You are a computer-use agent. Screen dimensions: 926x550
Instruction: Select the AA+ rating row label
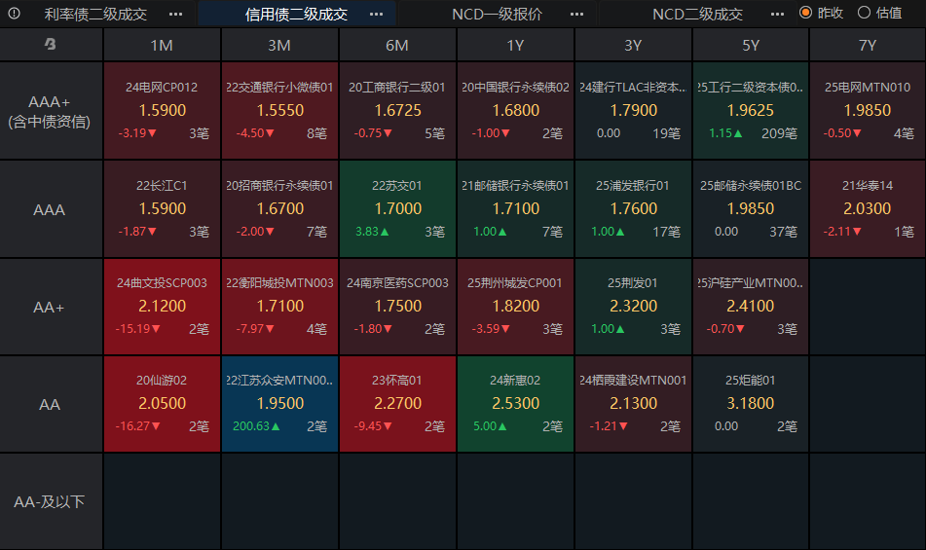[x=51, y=307]
